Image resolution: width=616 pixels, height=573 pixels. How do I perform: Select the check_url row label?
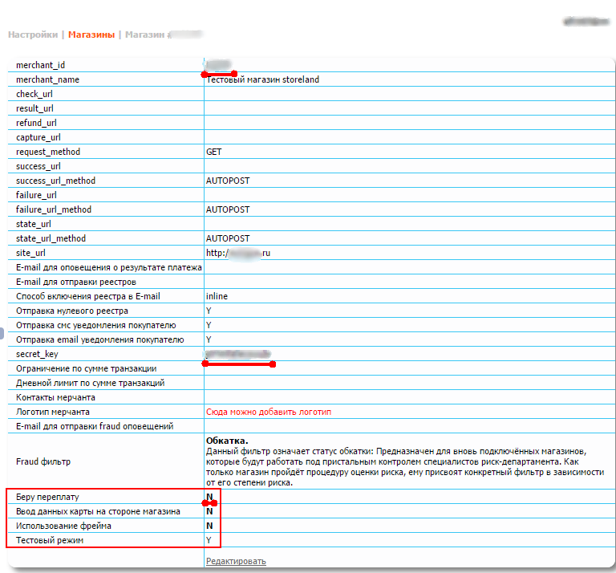tap(34, 94)
